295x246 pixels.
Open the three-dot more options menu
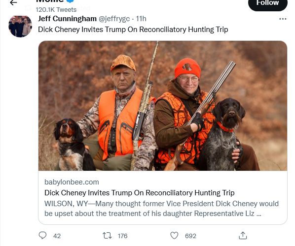click(283, 19)
